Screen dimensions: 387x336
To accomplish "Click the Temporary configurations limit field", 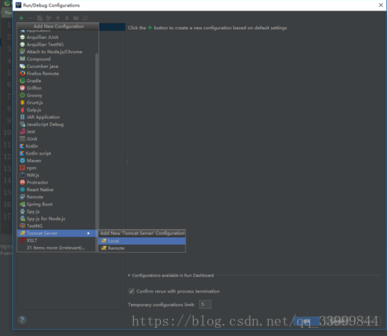I will pos(205,305).
